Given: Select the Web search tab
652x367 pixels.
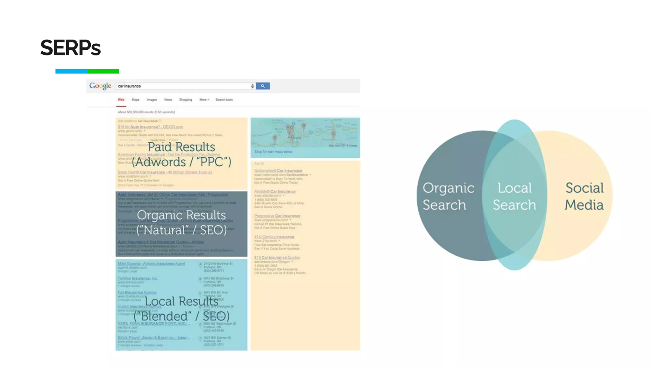Looking at the screenshot, I should point(121,100).
